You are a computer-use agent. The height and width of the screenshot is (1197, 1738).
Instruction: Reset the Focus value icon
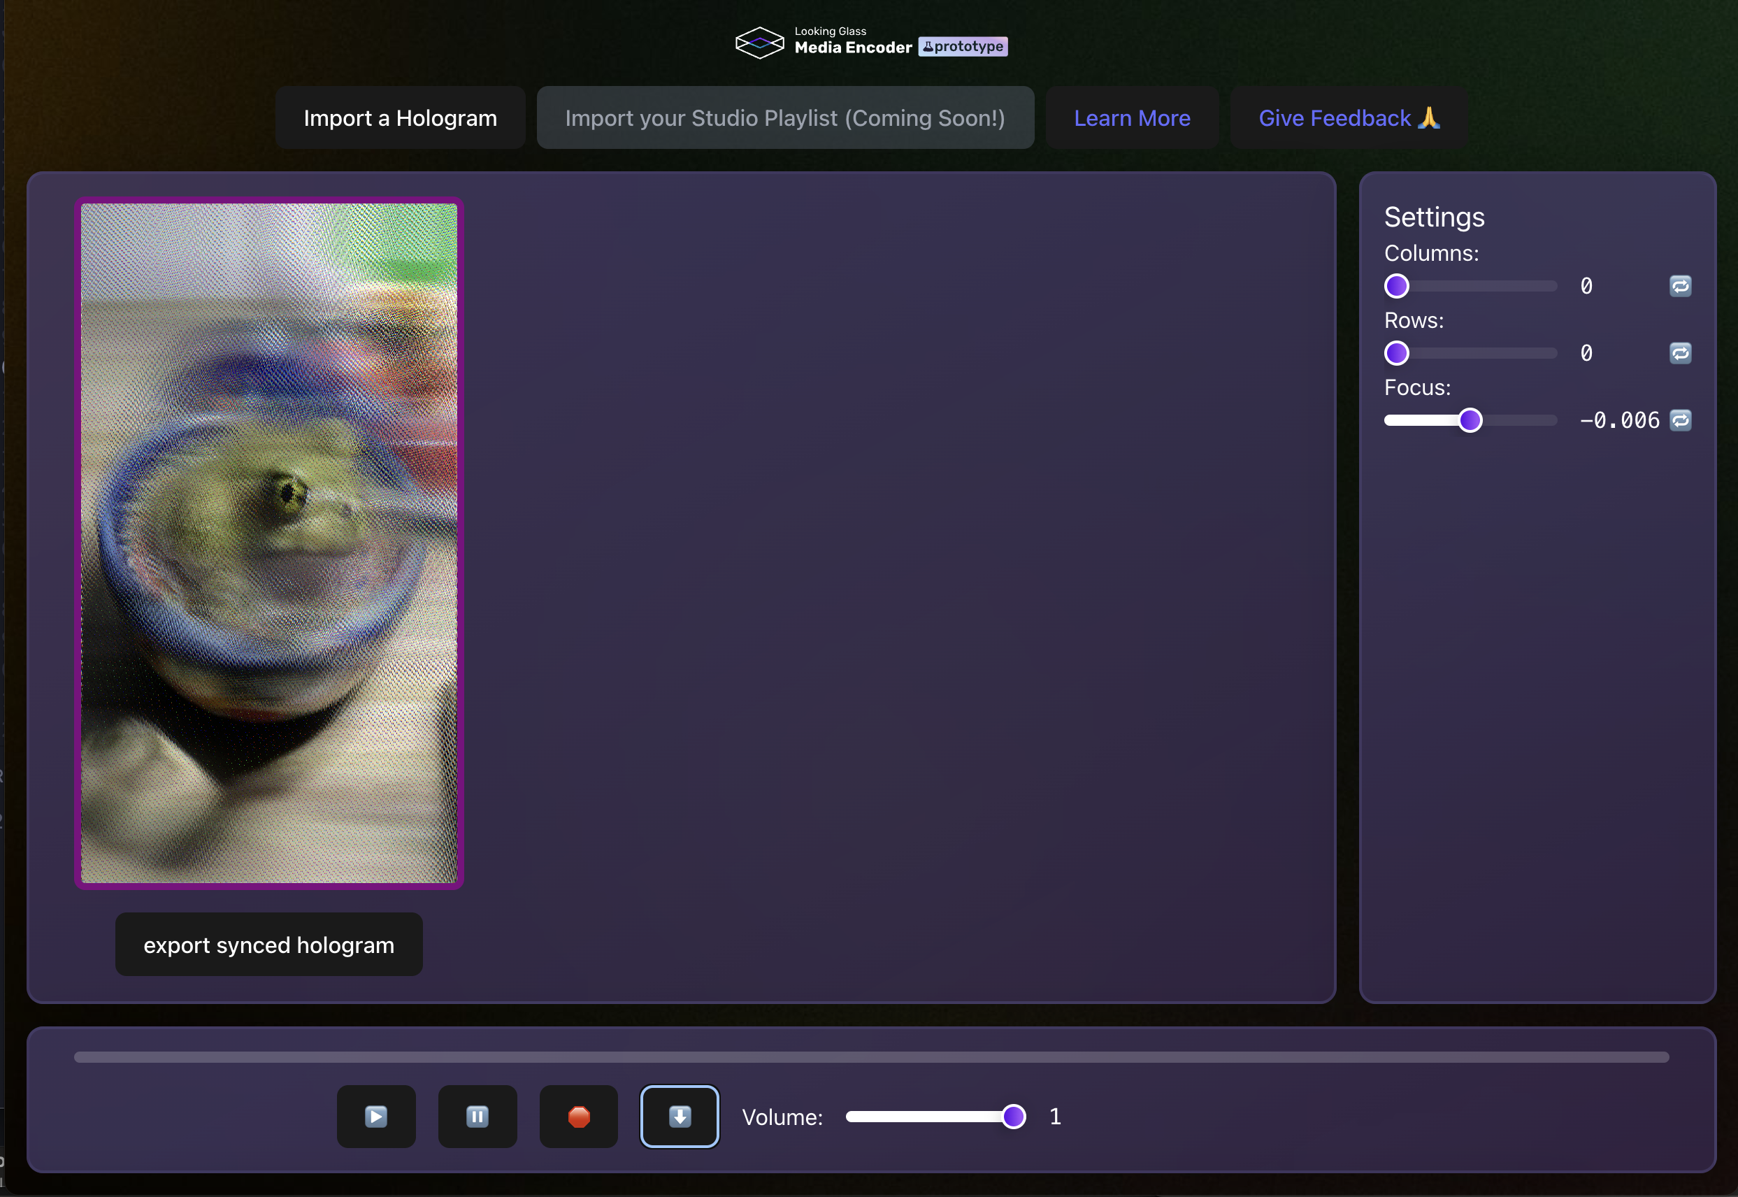tap(1679, 420)
